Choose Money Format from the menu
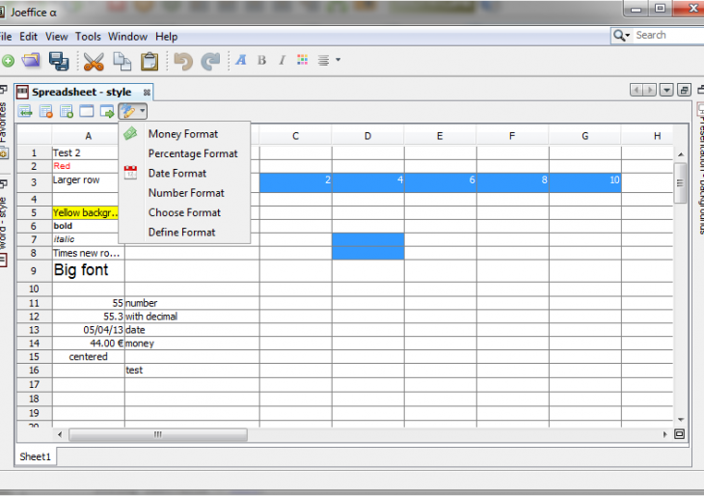704x496 pixels. click(183, 134)
